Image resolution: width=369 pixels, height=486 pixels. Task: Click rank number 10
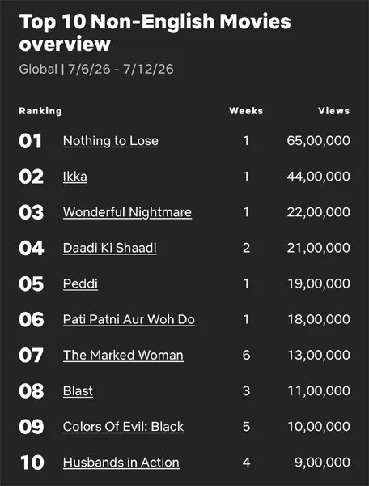point(32,463)
